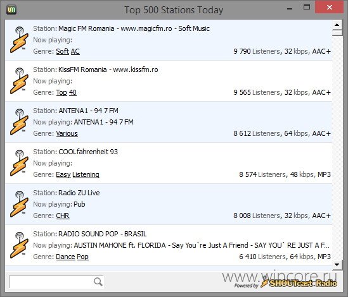Viewport: 348px width, 297px height.
Task: Click the SHOUTcast icon beside KissFM Romania
Action: [19, 81]
